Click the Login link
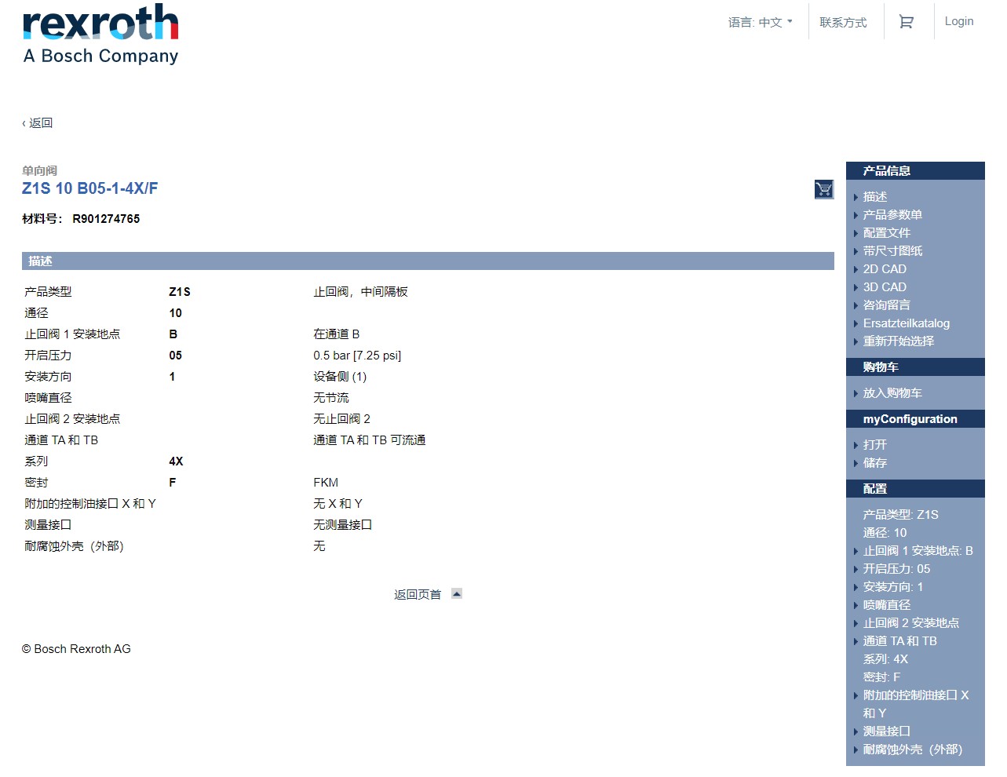Screen dimensions: 1007x777 (x=959, y=21)
